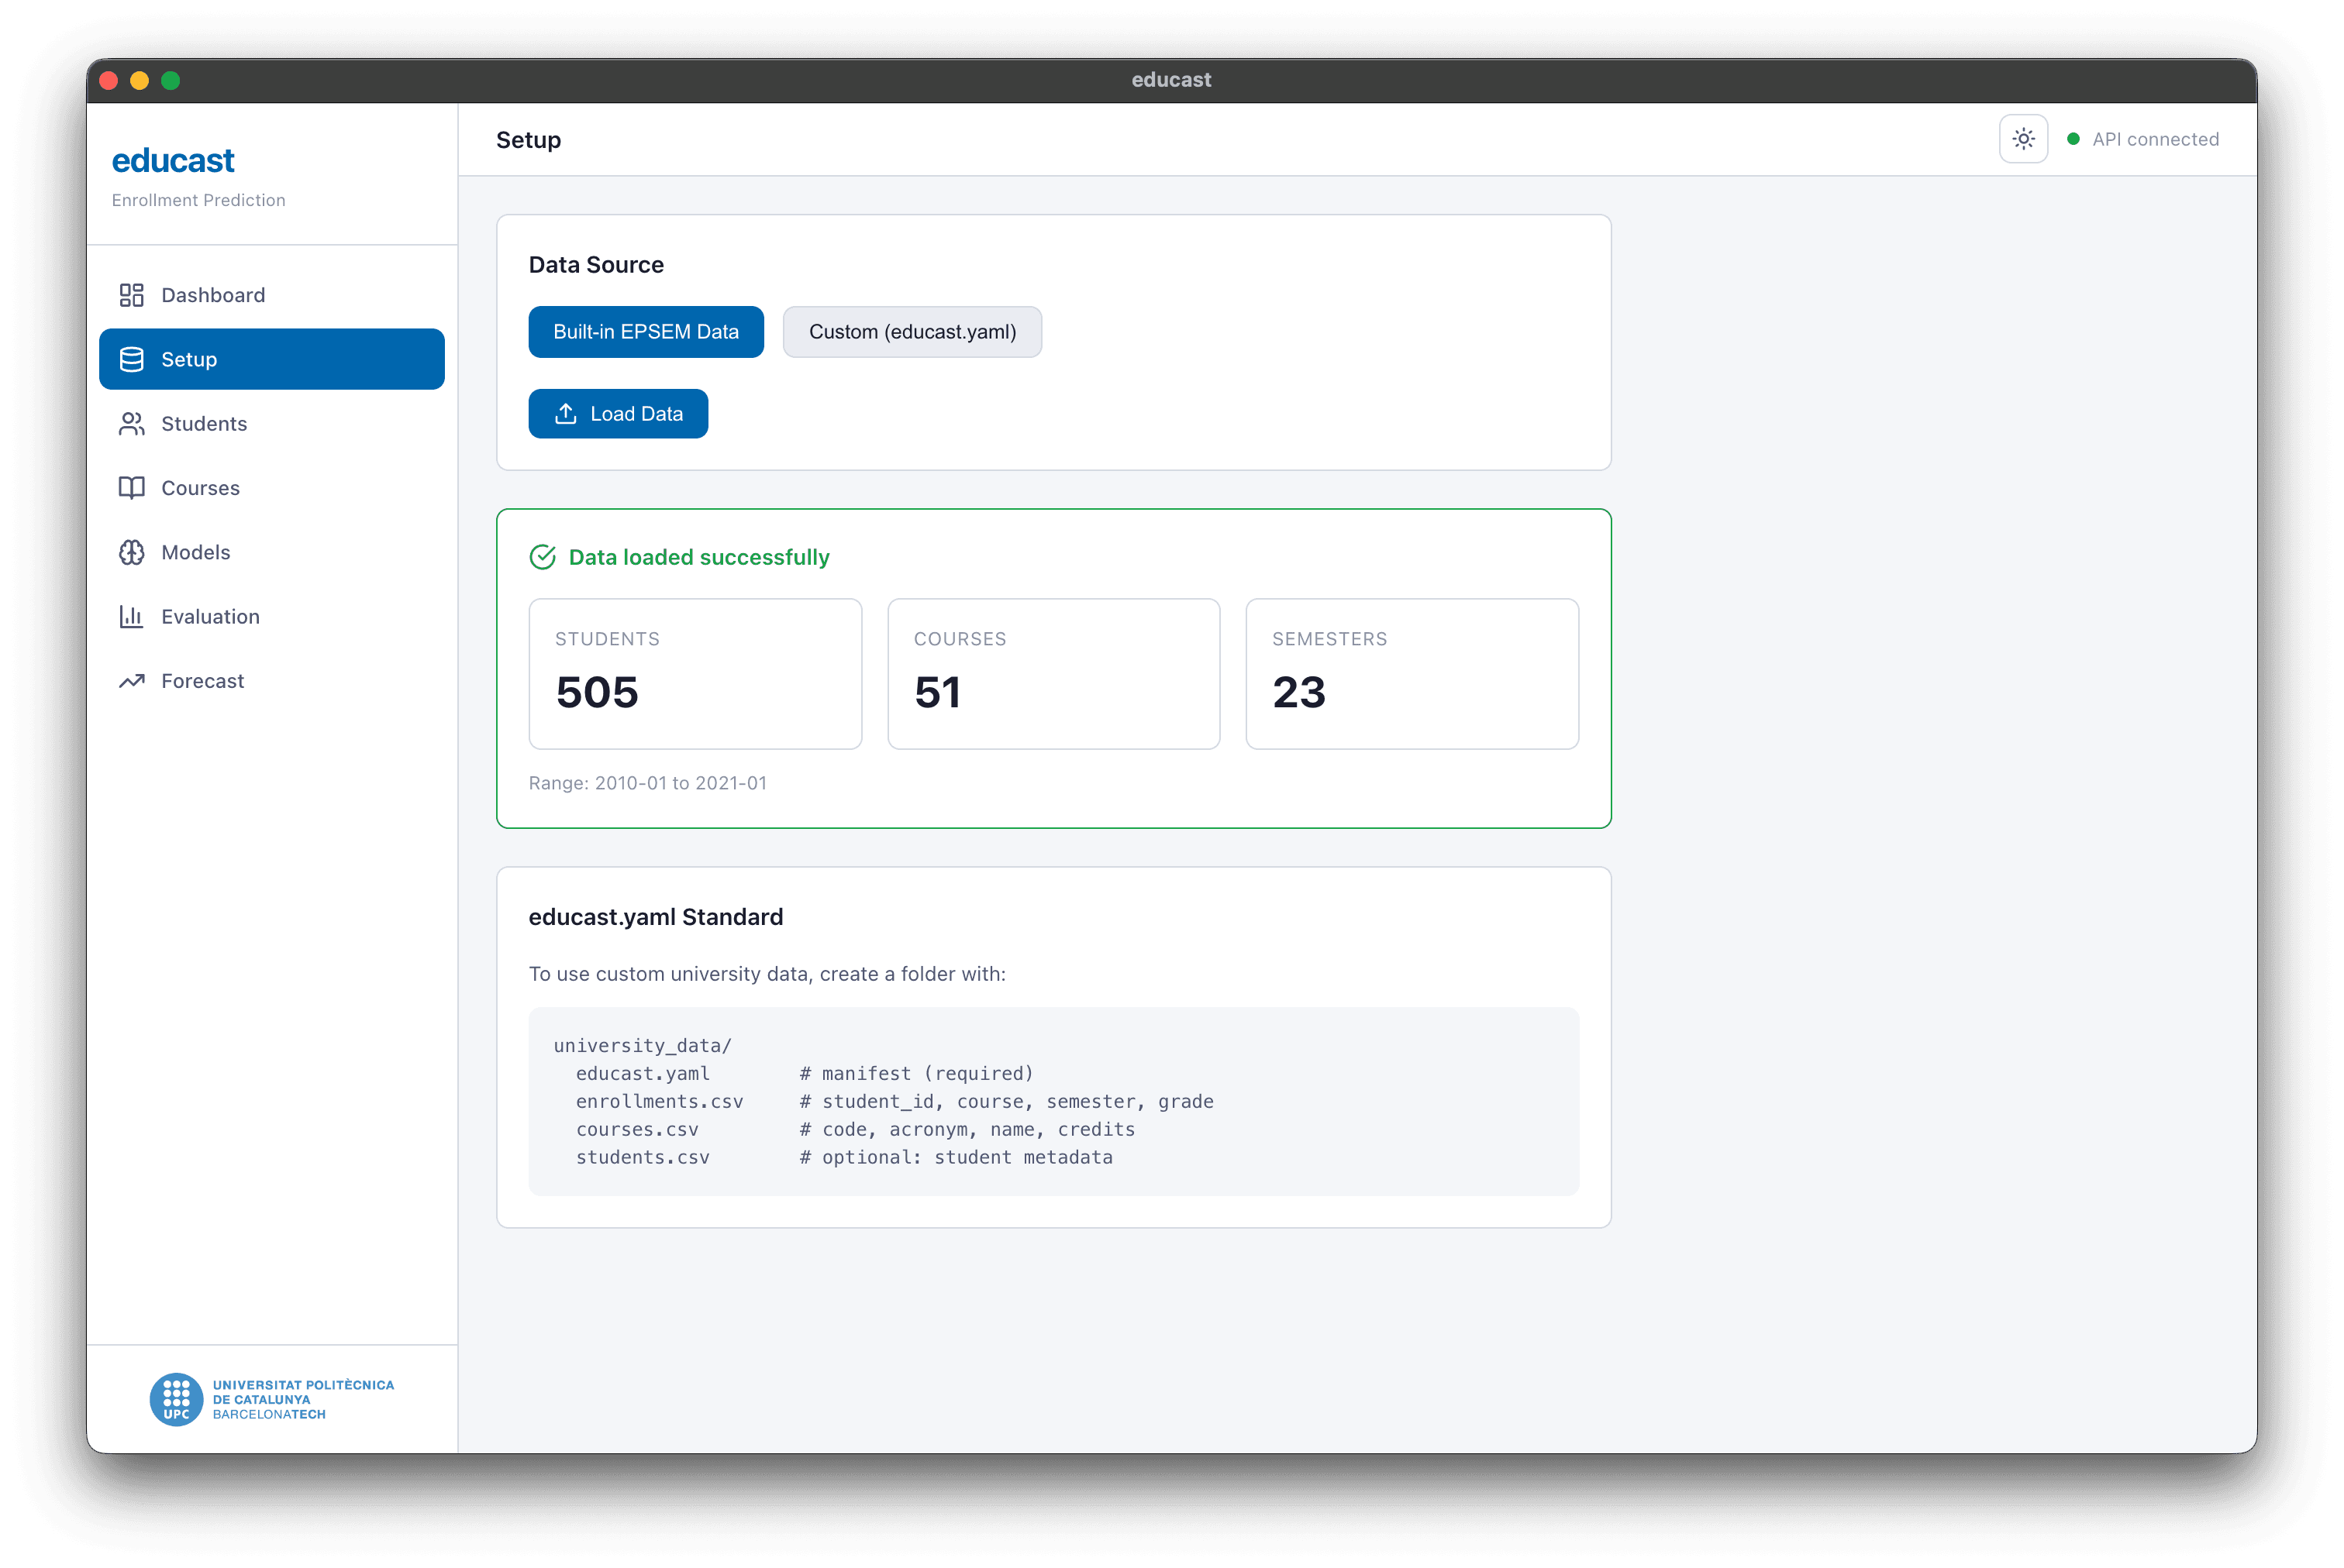This screenshot has width=2344, height=1568.
Task: Click the 'Range: 2010-01 to 2021-01' text
Action: [647, 783]
